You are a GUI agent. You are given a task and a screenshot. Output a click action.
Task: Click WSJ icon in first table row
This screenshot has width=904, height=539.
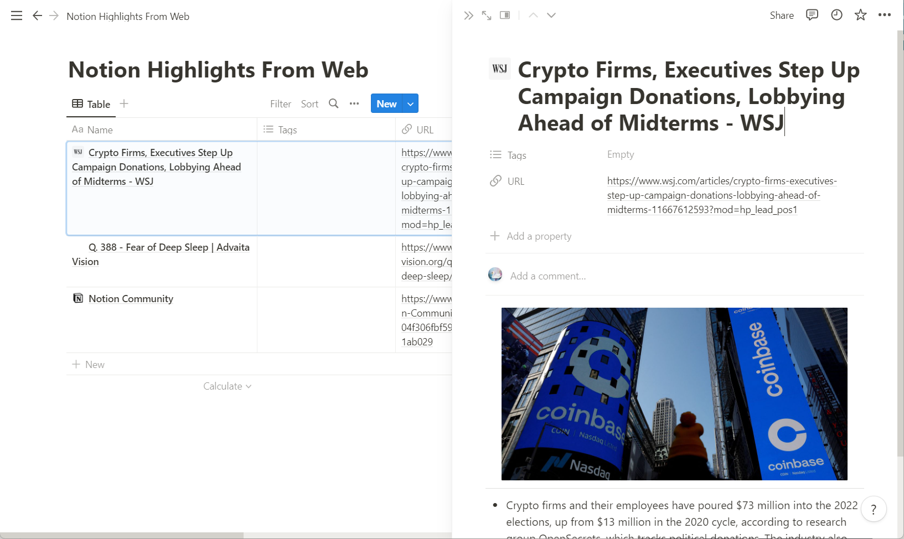tap(78, 152)
